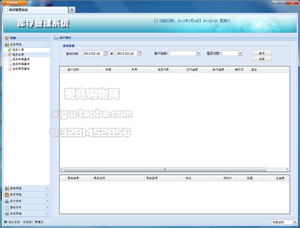Viewport: 300px width, 228px height.
Task: Click the 客户名称 combo input field
Action: (x=183, y=53)
